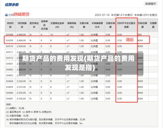Image resolution: width=163 pixels, height=128 pixels.
Task: Click the 交割手续费 column header
Action: tap(111, 25)
